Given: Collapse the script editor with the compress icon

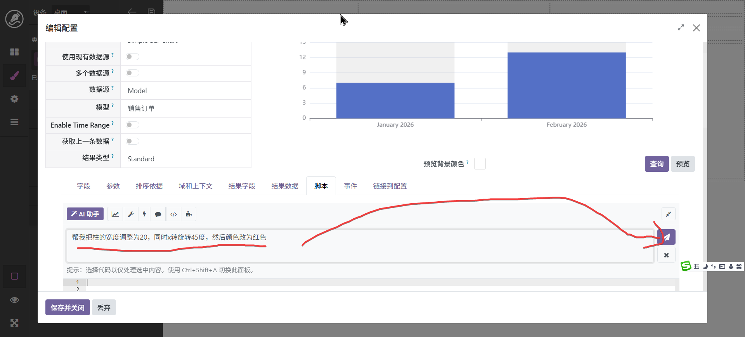Looking at the screenshot, I should click(668, 214).
